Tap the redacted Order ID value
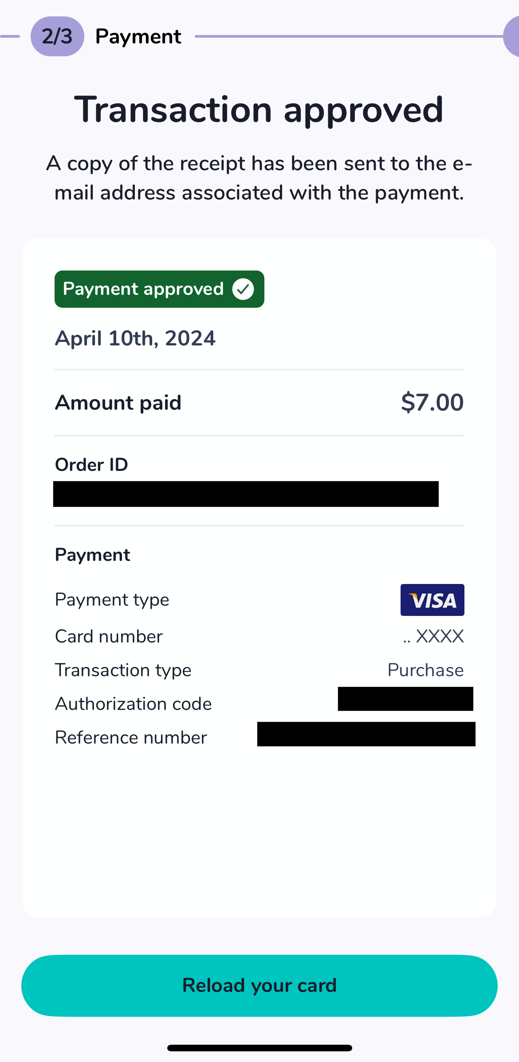 [246, 494]
